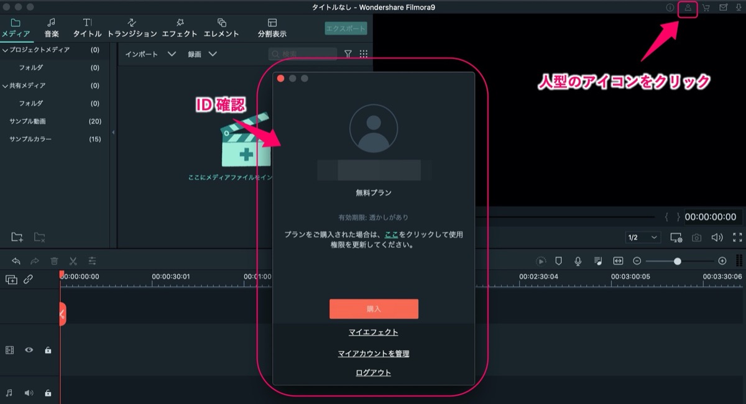This screenshot has width=746, height=404.
Task: Click the new folder icon in media panel
Action: 17,237
